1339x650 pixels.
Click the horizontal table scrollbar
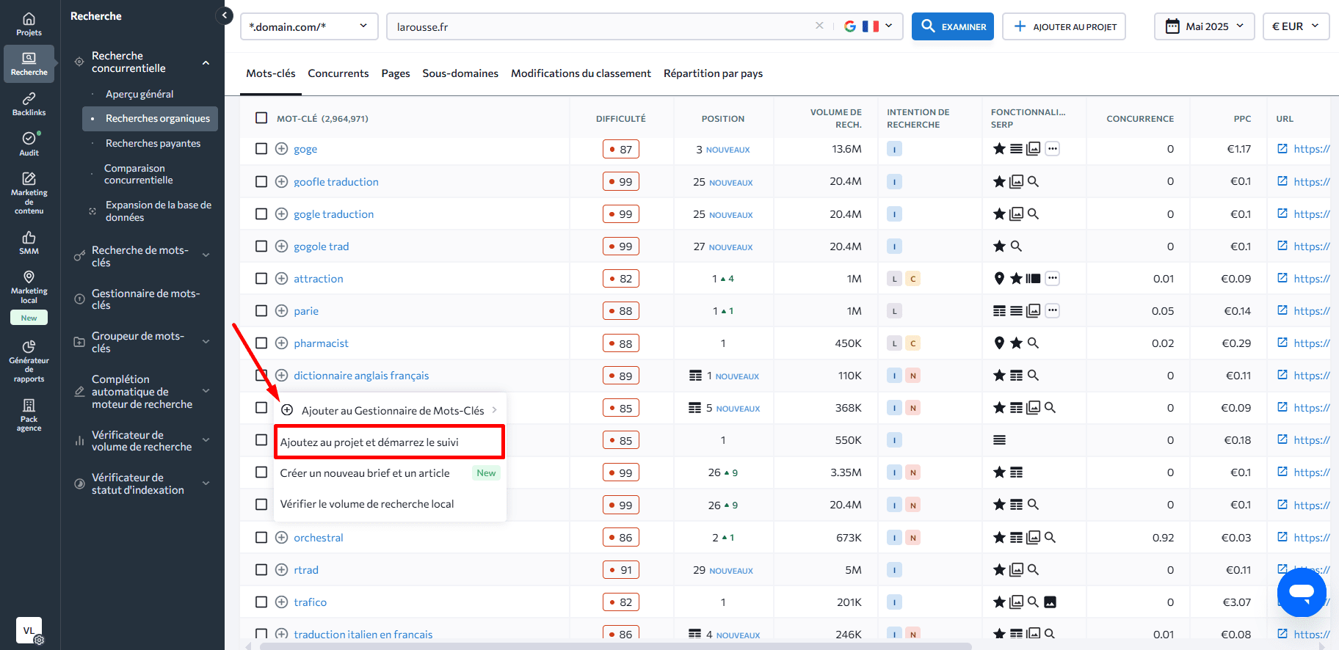(615, 646)
